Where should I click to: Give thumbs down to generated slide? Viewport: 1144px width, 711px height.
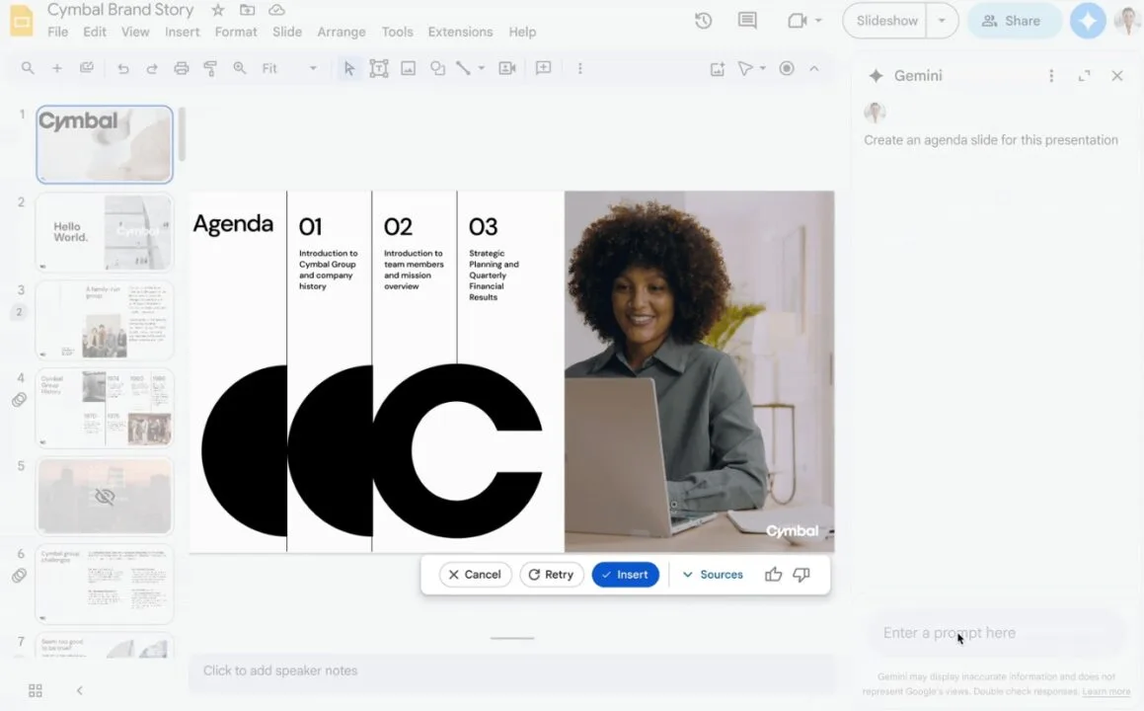click(801, 575)
